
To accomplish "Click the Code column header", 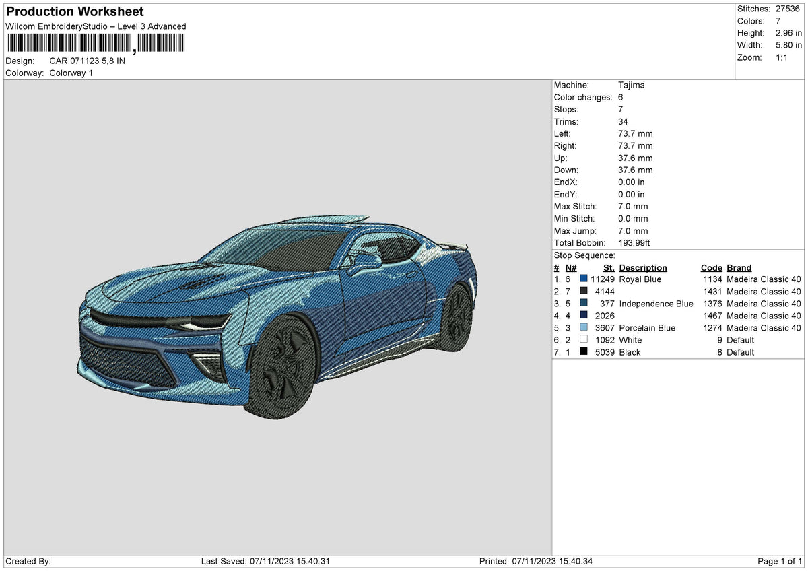I will 711,267.
